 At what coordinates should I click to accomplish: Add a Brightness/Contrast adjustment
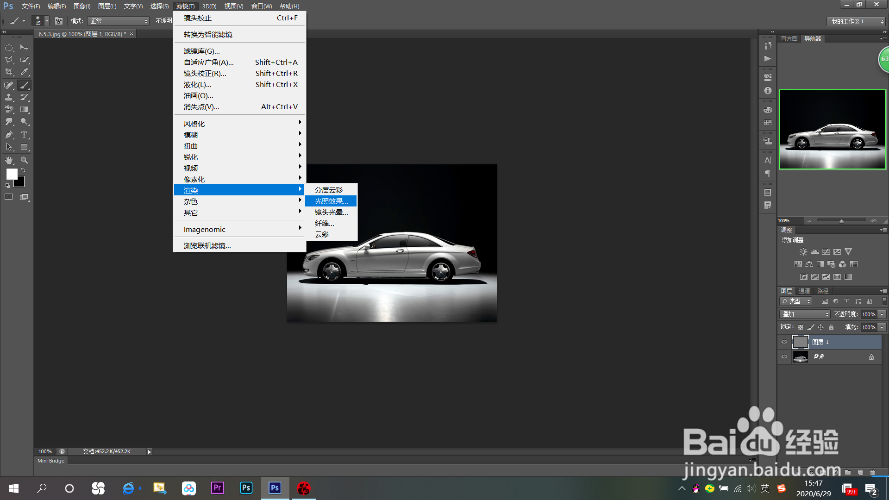pyautogui.click(x=803, y=252)
